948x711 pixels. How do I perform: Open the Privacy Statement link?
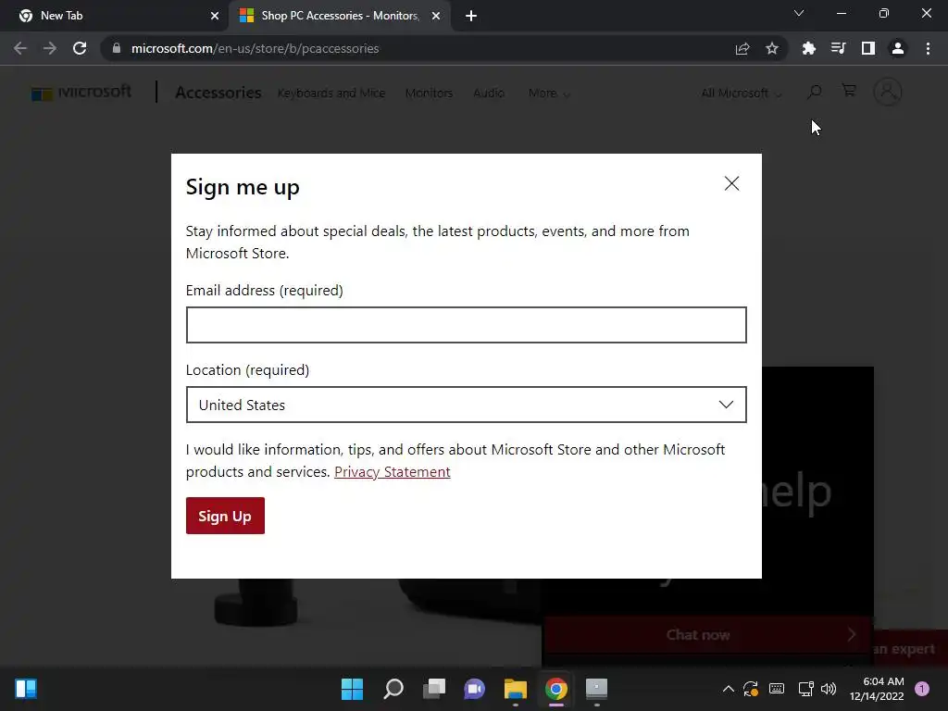[392, 472]
